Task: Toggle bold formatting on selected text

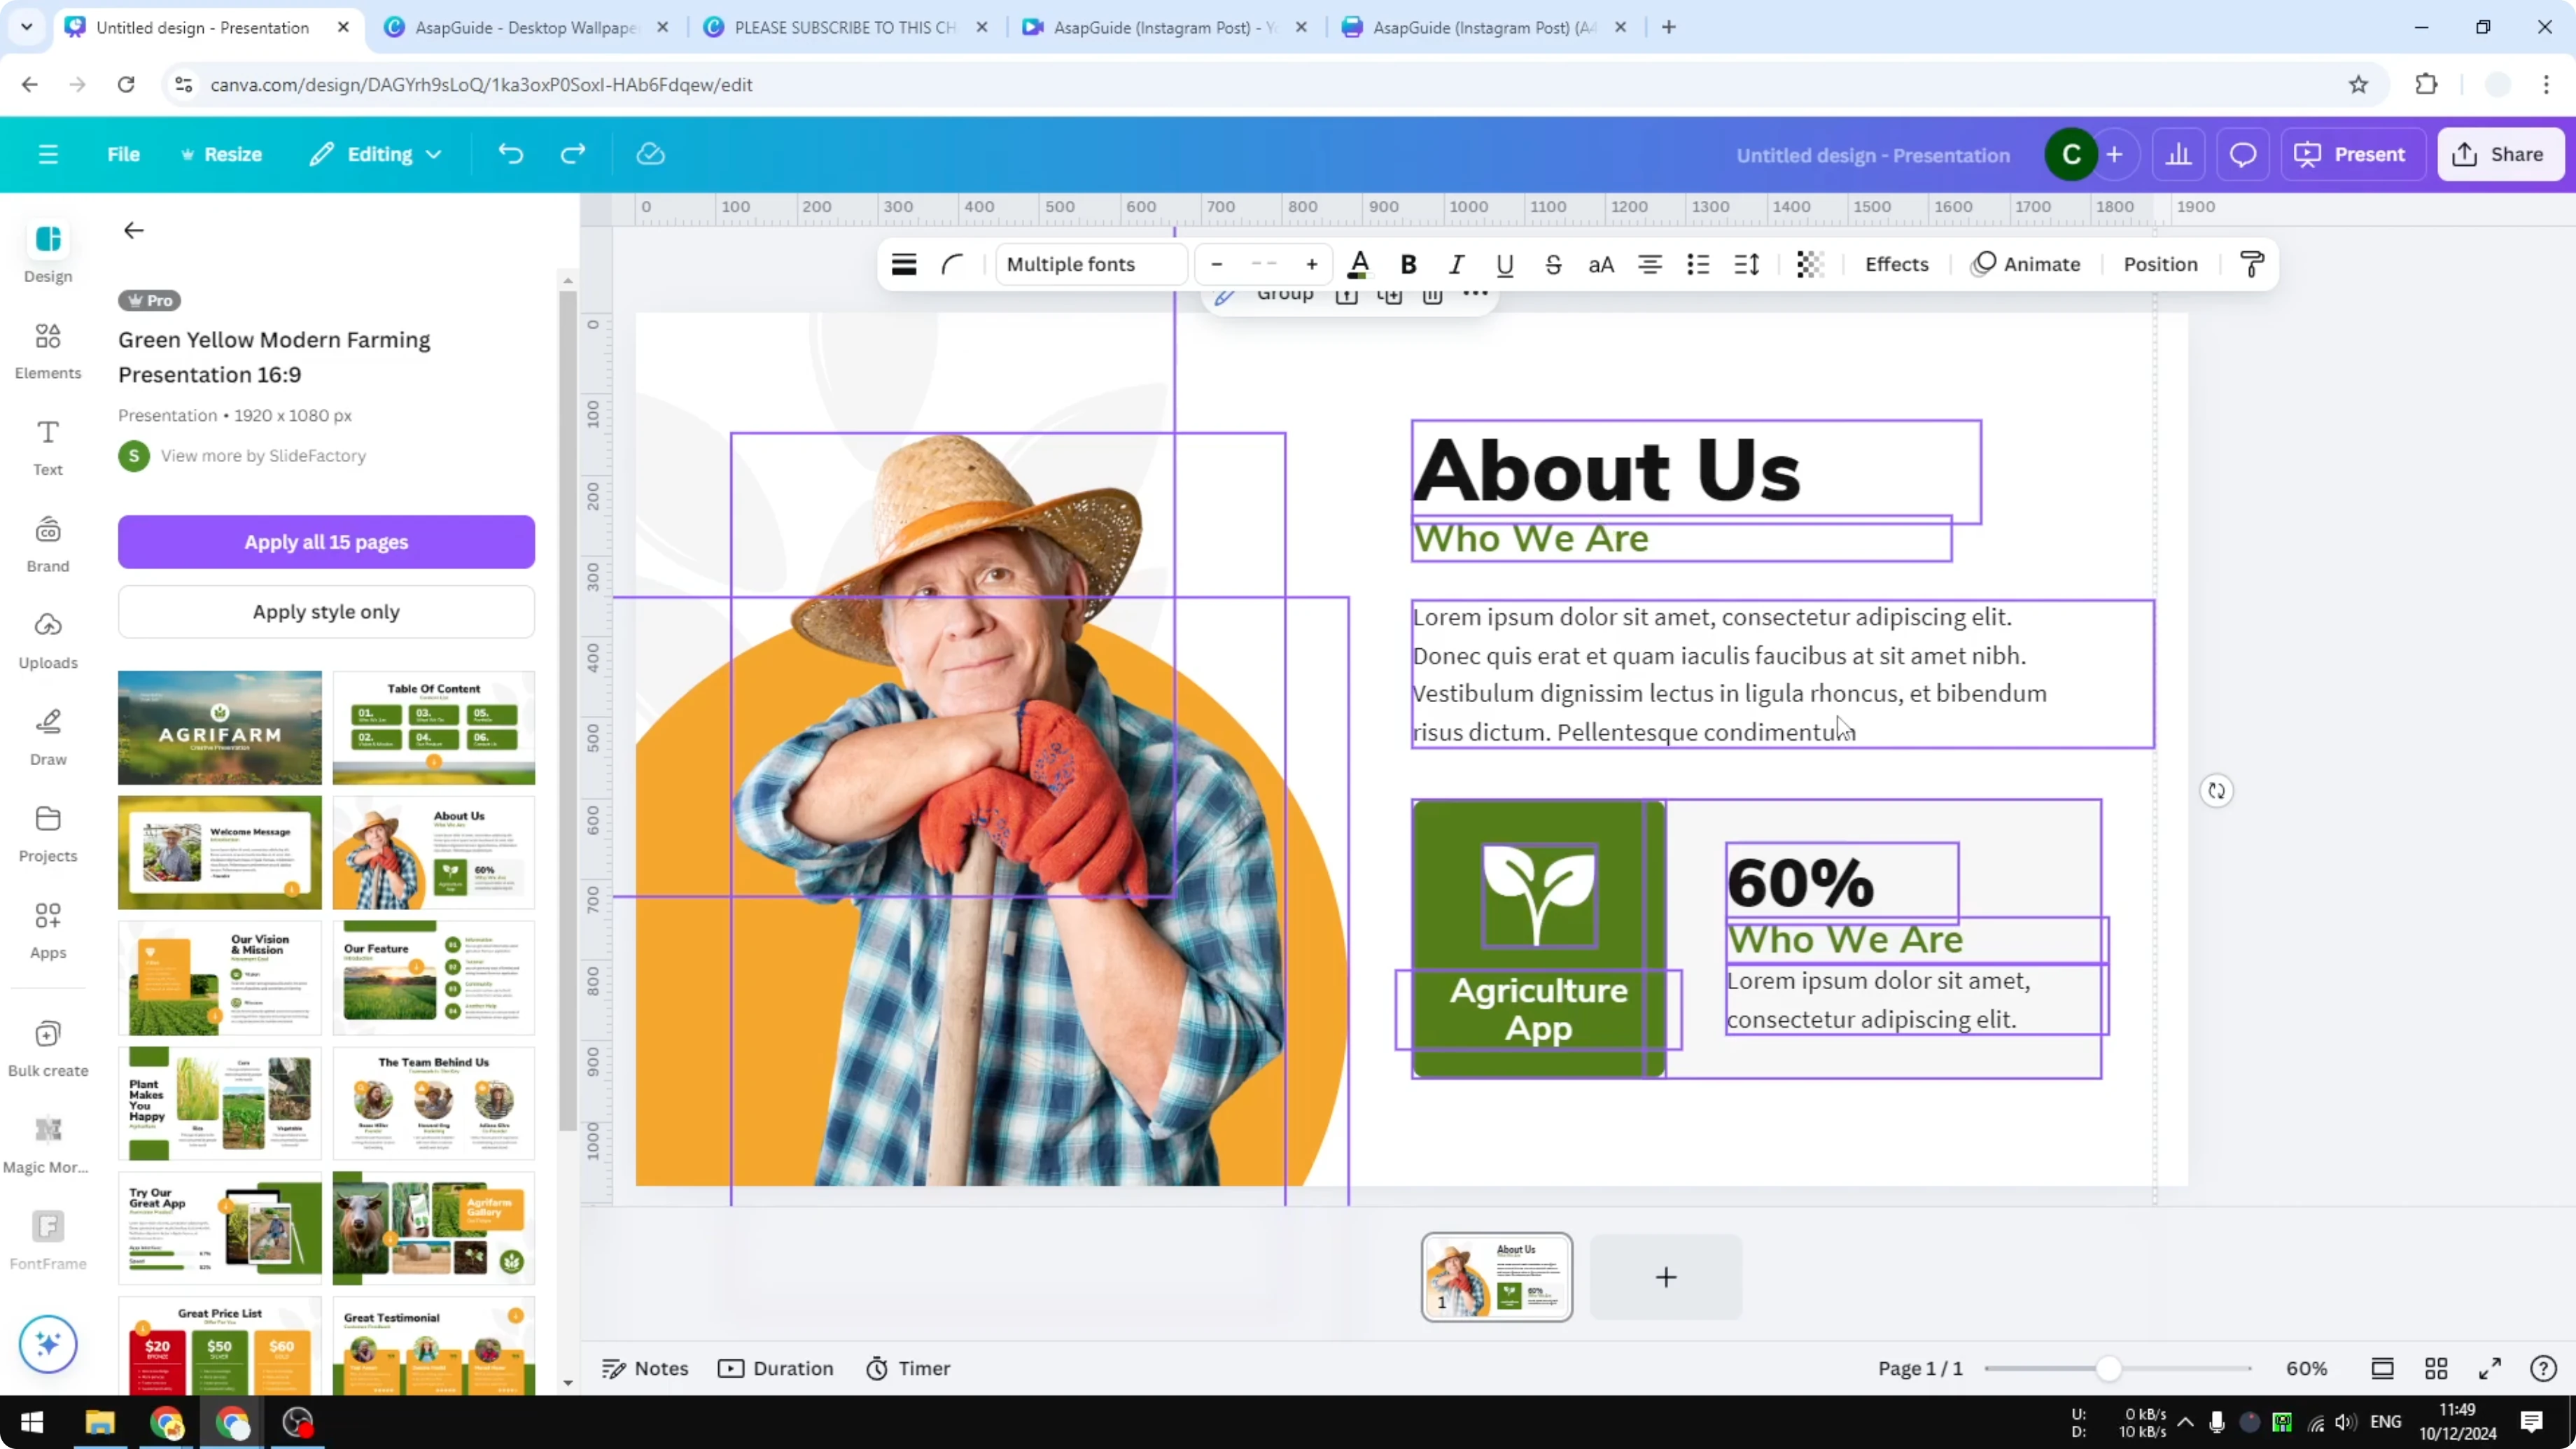Action: point(1408,264)
